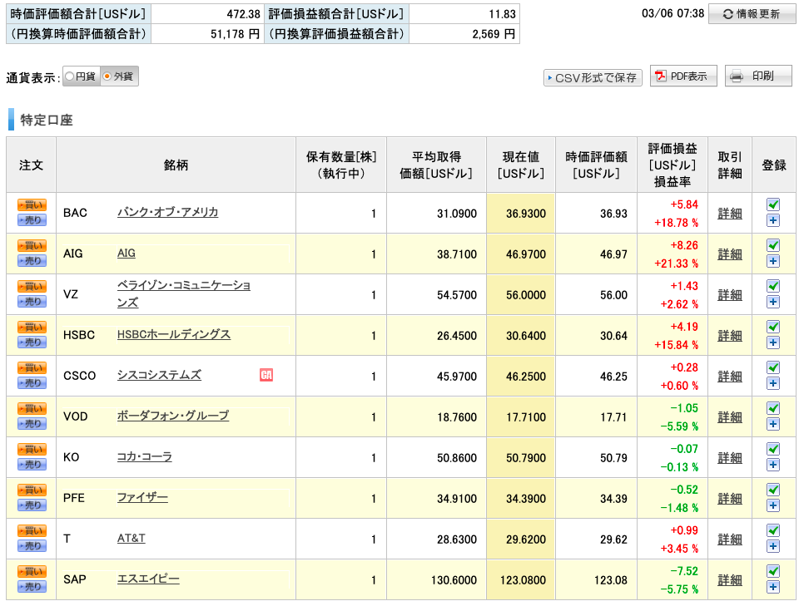This screenshot has width=804, height=606.
Task: Select the 外貨 currency display option
Action: click(x=120, y=76)
